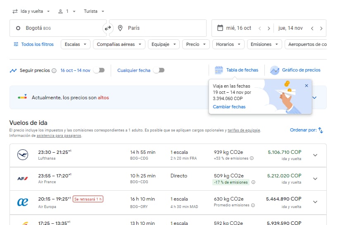Open Ida y vuelta trip type dropdown
Viewport: 340px width, 225px height.
coord(31,11)
